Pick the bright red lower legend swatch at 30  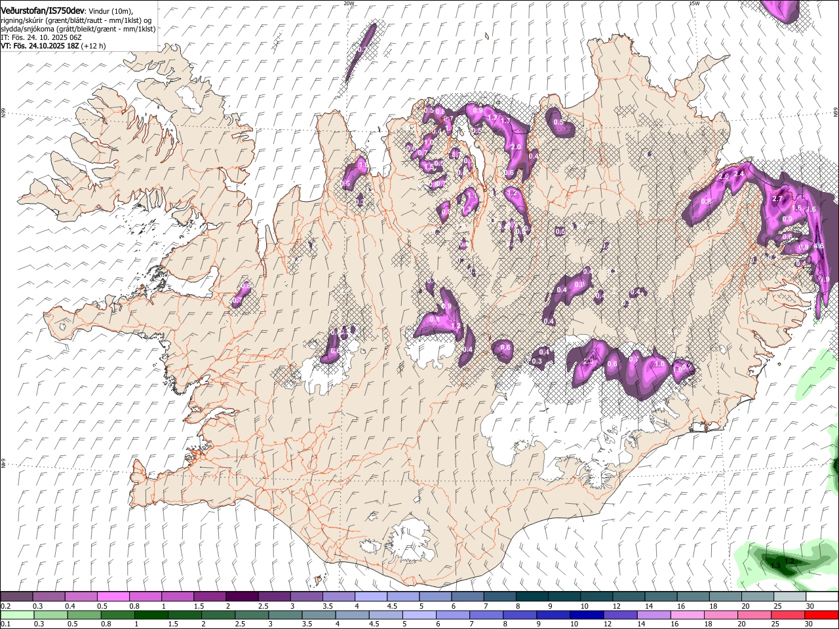(821, 615)
